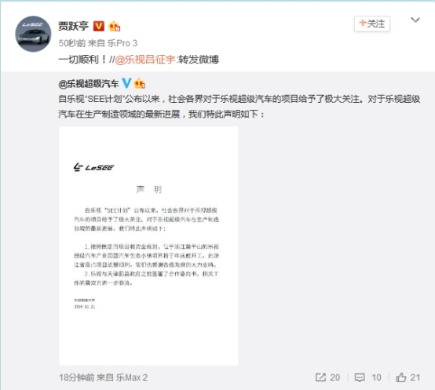
Task: Click the 乐Max 2 source link
Action: point(132,377)
